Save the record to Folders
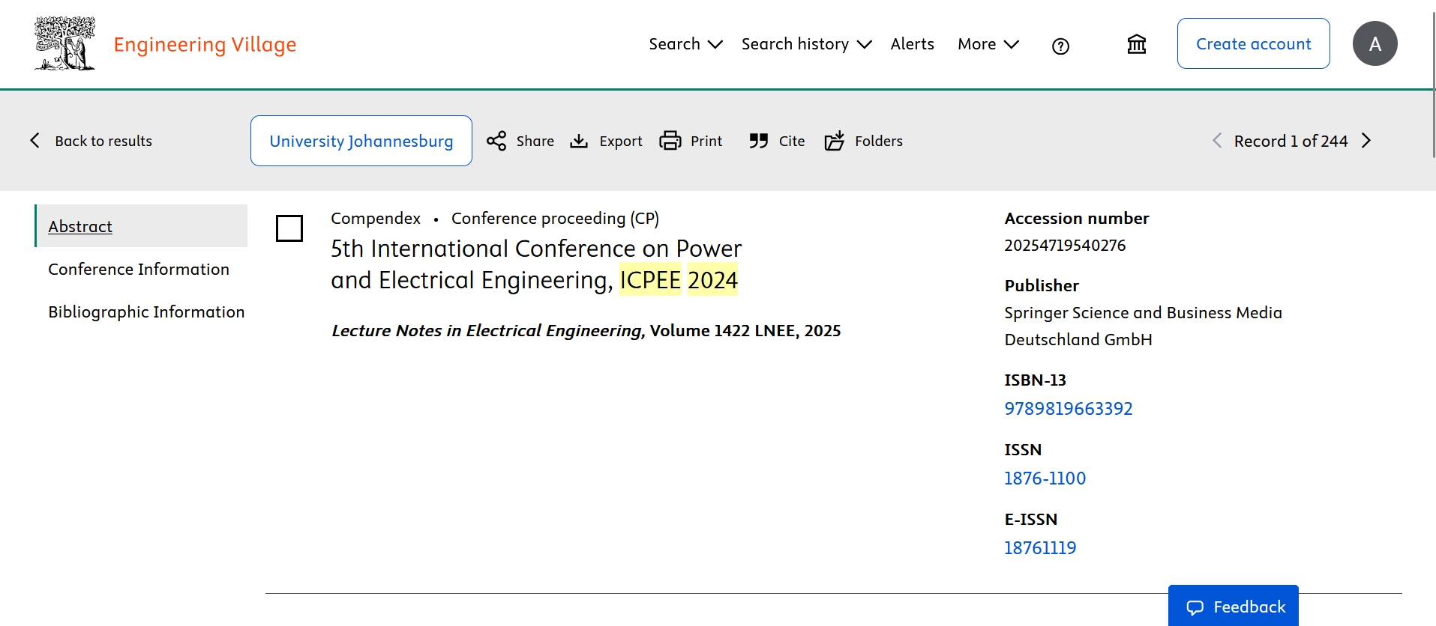This screenshot has width=1436, height=626. 835,141
